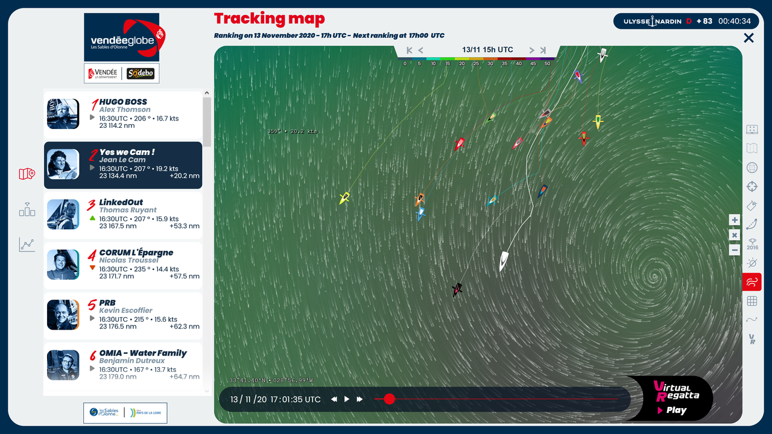Click Benjamin Dutreux's skipper photo
Screen dimensions: 772x434
63,365
